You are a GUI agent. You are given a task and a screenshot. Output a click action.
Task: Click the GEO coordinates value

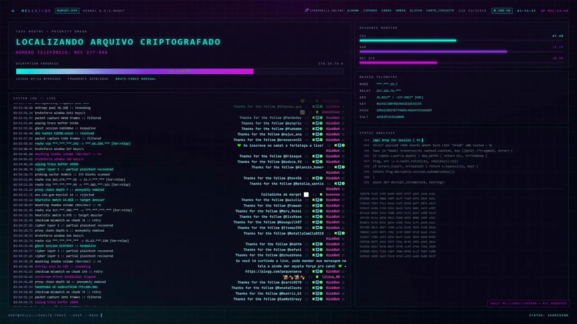399,97
